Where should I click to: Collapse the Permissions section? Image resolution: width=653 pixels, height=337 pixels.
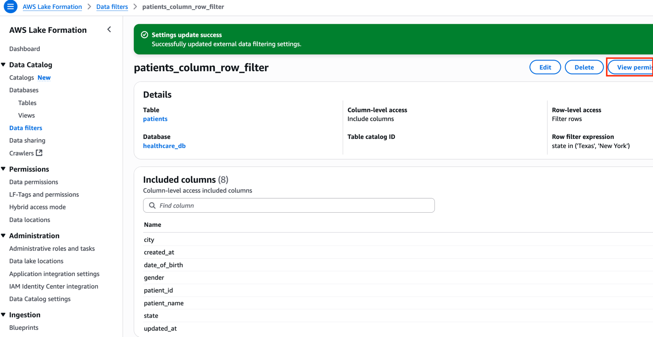(x=4, y=169)
